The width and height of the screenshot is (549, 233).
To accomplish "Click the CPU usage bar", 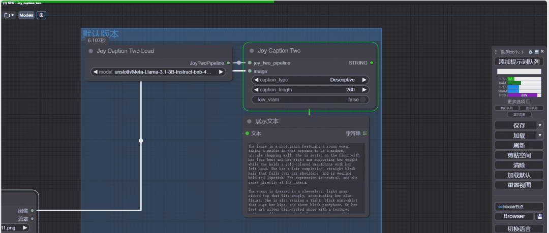I will point(524,79).
